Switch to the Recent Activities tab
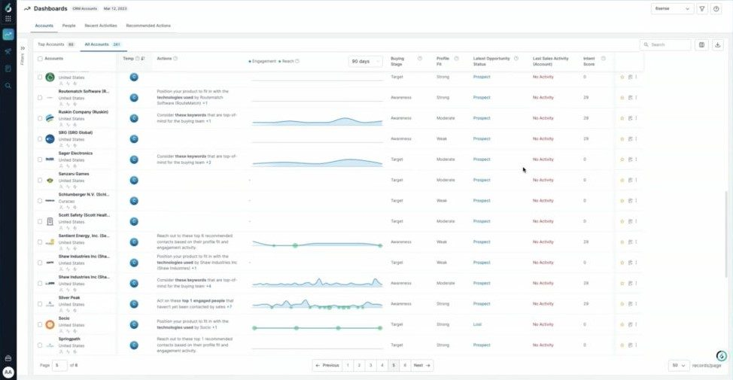733x380 pixels. (x=101, y=26)
